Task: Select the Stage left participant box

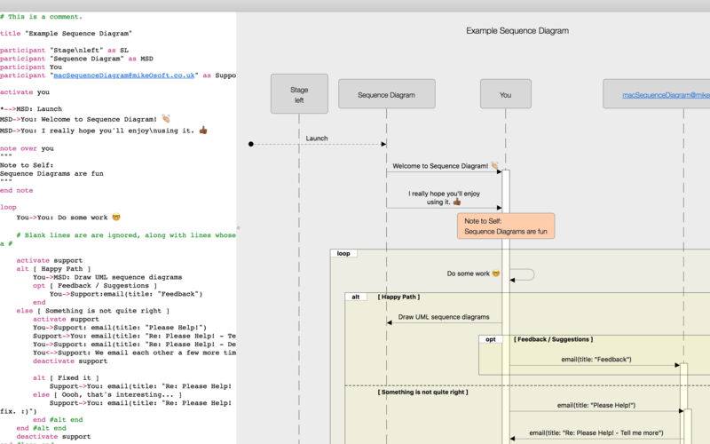Action: click(x=299, y=94)
